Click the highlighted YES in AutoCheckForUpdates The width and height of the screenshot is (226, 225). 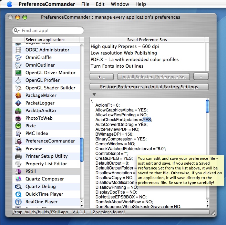click(147, 120)
